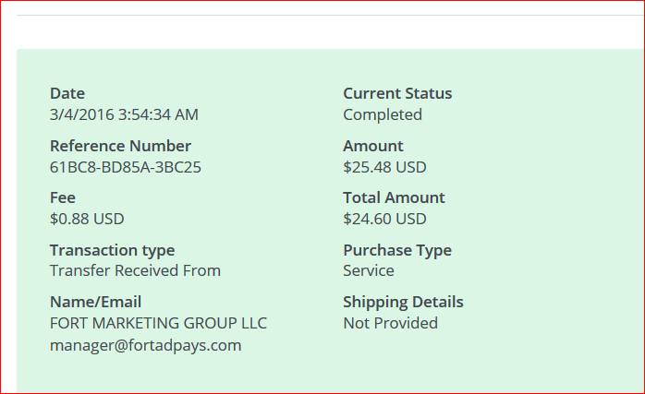645x394 pixels.
Task: Click the Date label
Action: point(67,93)
